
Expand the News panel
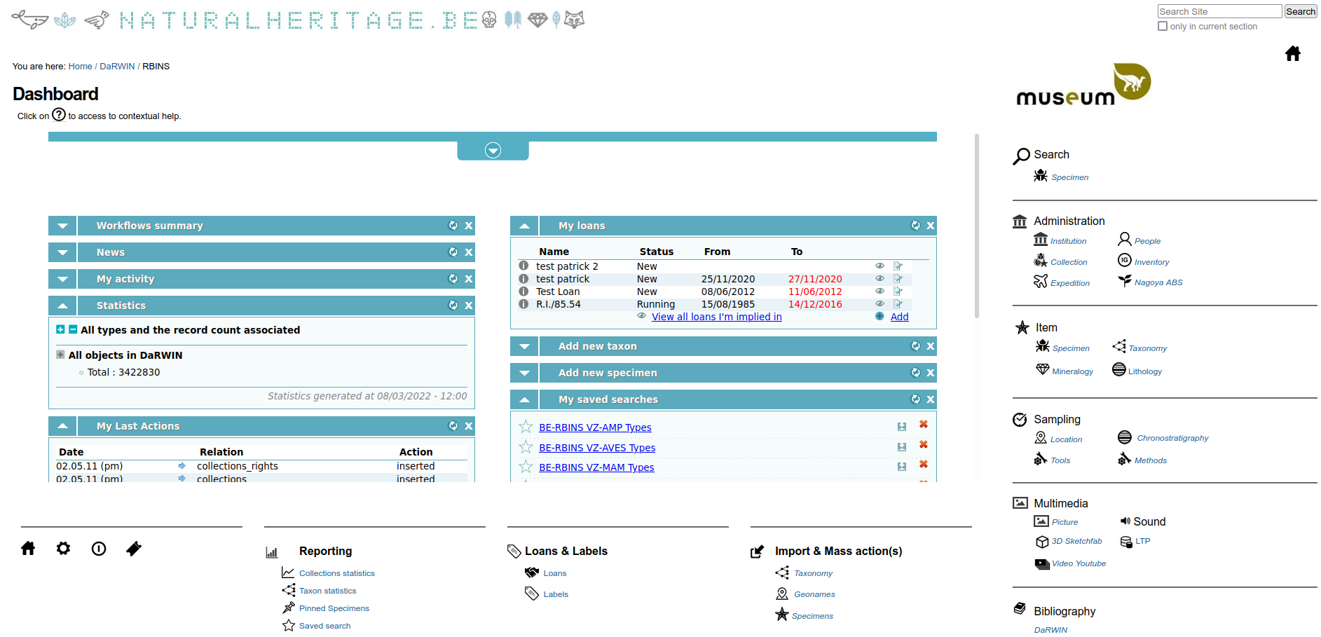point(62,252)
